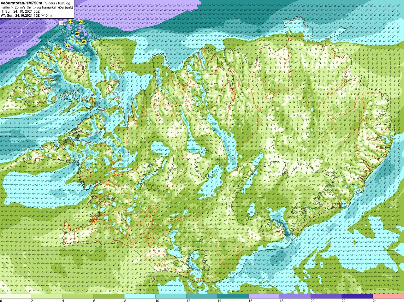Click the yellow 26 peak gust label
404x303 pixels.
tap(84, 41)
